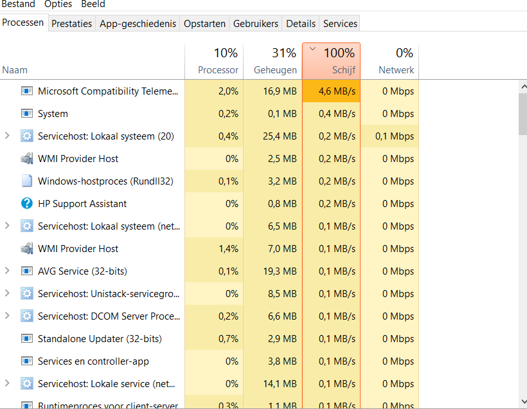
Task: Open the Beeld menu
Action: pos(93,4)
